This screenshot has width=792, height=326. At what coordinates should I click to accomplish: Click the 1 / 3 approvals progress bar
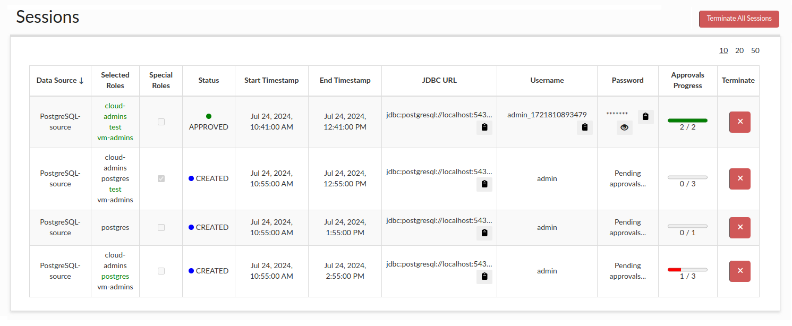tap(687, 270)
